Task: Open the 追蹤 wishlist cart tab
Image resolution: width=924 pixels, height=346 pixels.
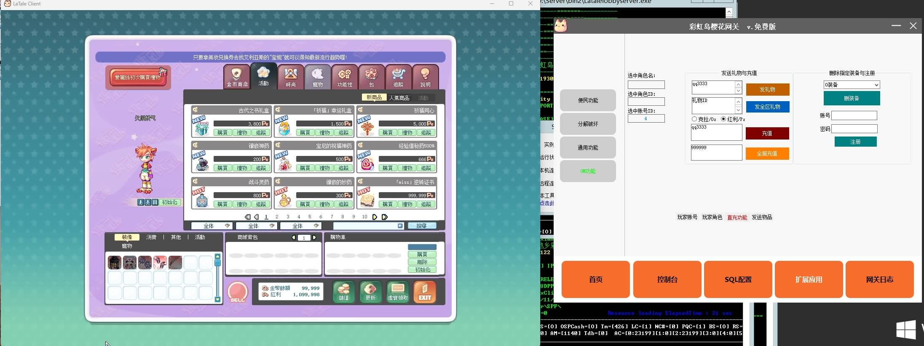Action: tap(398, 77)
